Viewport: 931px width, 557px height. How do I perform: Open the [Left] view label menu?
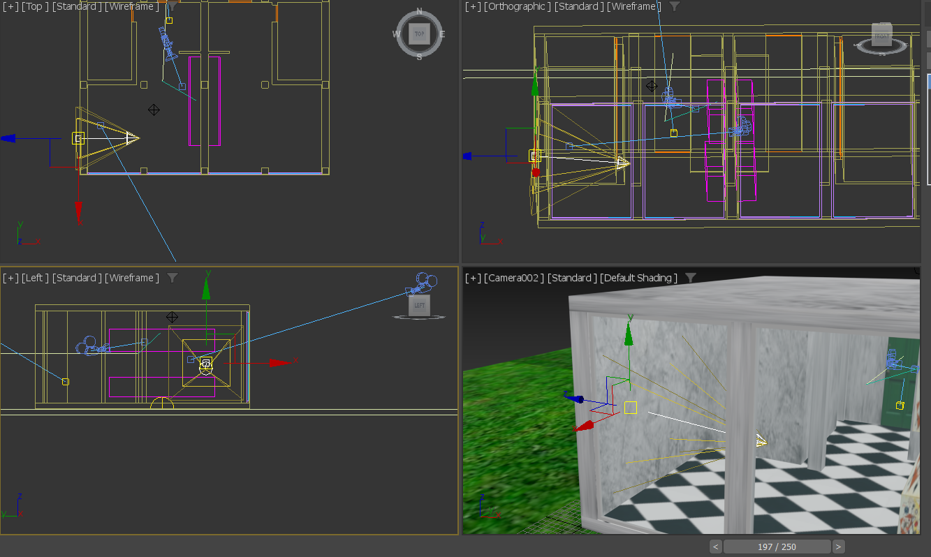tap(36, 278)
